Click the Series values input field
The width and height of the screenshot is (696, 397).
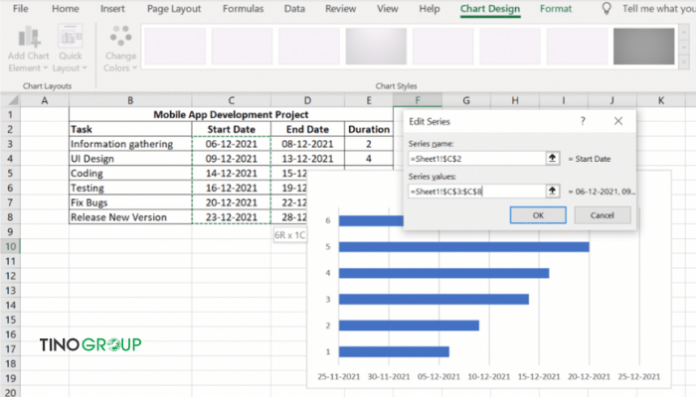(x=476, y=191)
